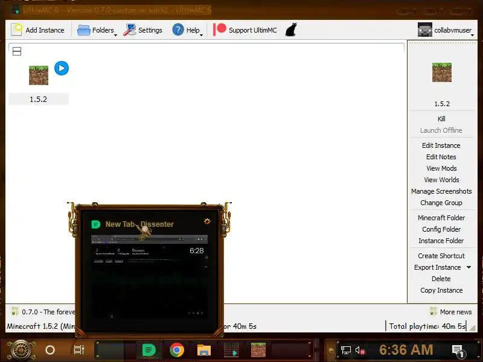483x362 pixels.
Task: Click View Mods
Action: (441, 168)
